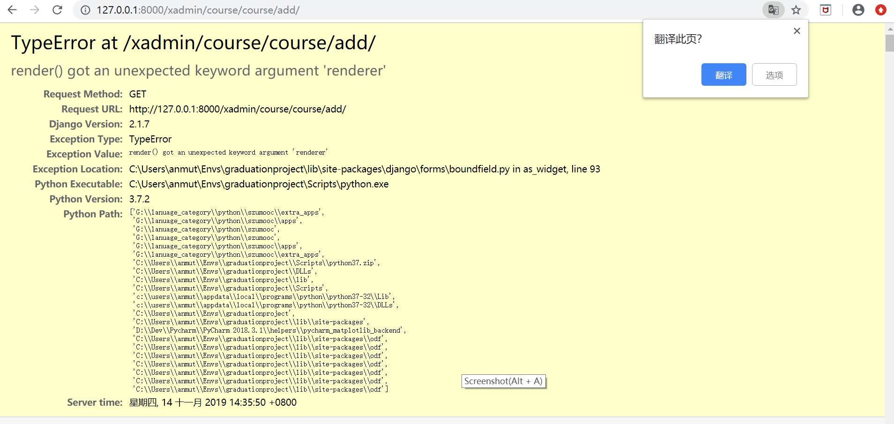Open the user profile avatar icon
This screenshot has width=894, height=424.
pyautogui.click(x=858, y=10)
